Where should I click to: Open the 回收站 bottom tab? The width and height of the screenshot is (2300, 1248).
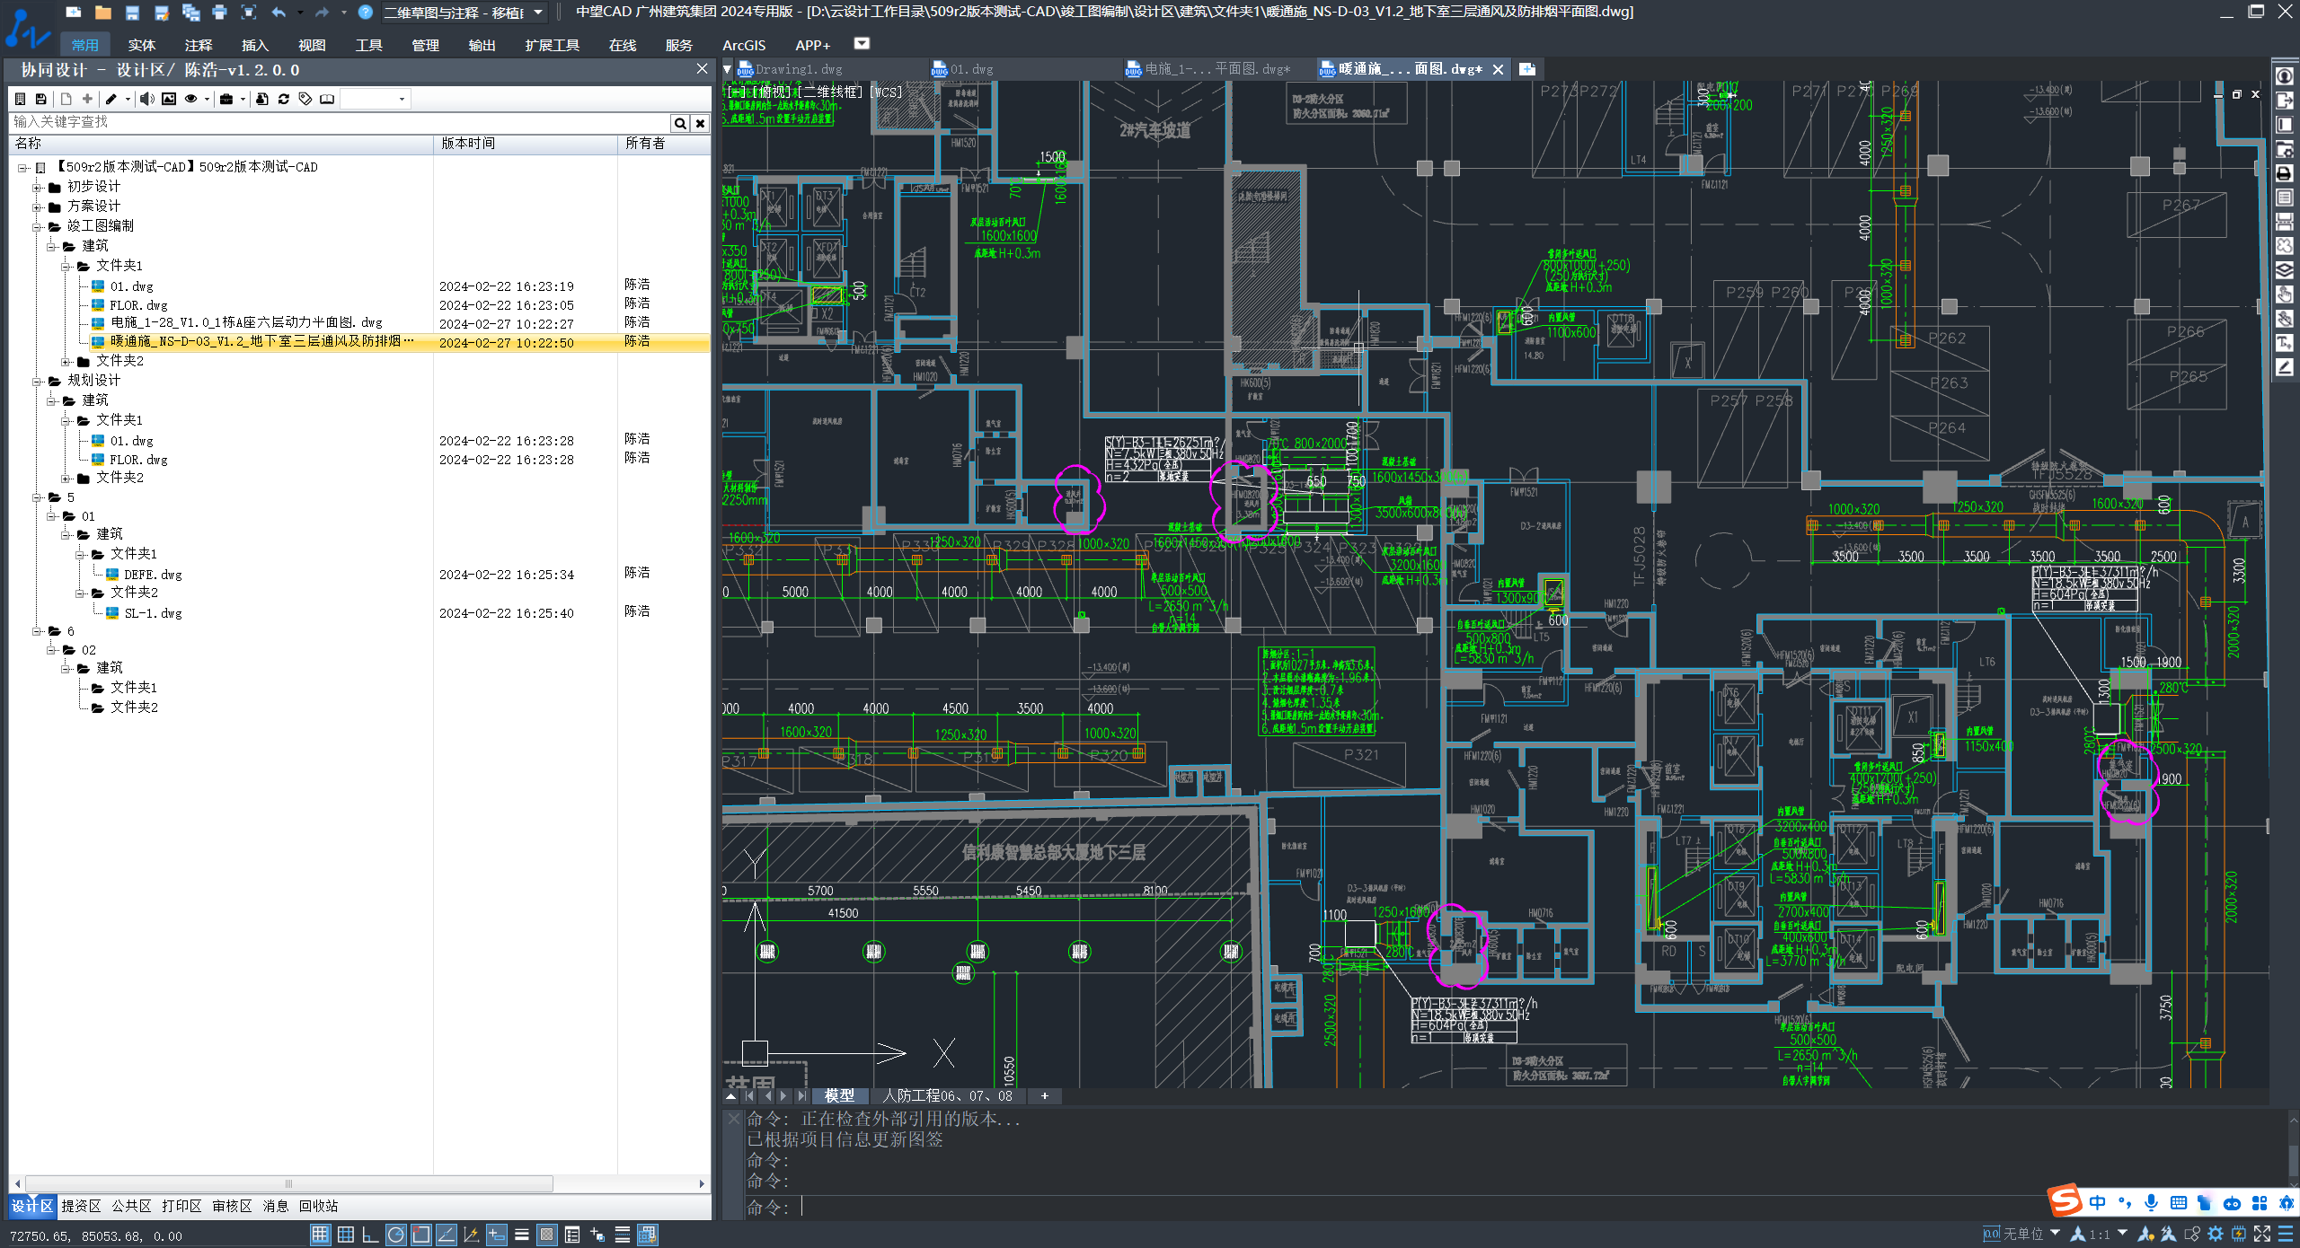(318, 1206)
